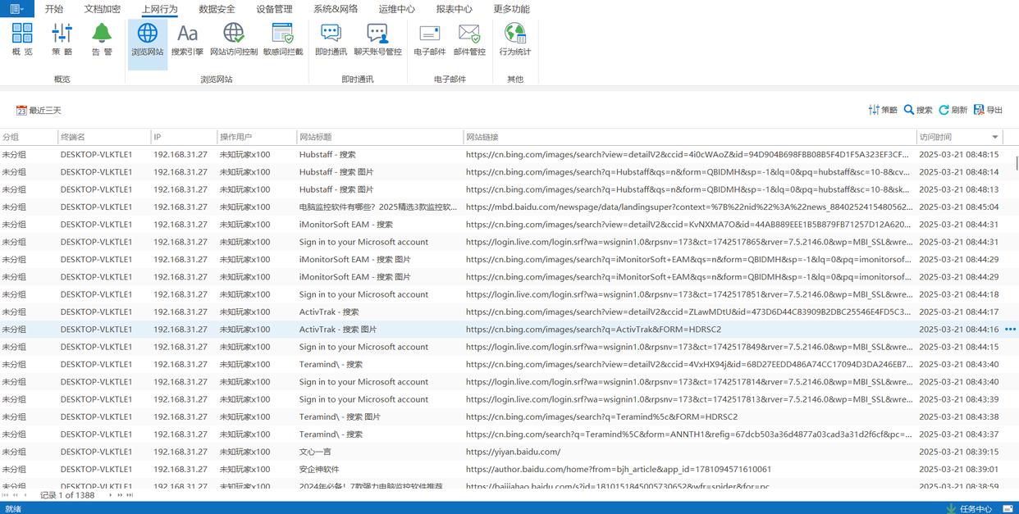This screenshot has width=1019, height=514.
Task: Open 网站访问控制 website access control
Action: click(x=233, y=39)
